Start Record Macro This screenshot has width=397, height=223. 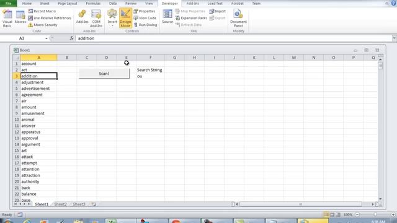[42, 11]
